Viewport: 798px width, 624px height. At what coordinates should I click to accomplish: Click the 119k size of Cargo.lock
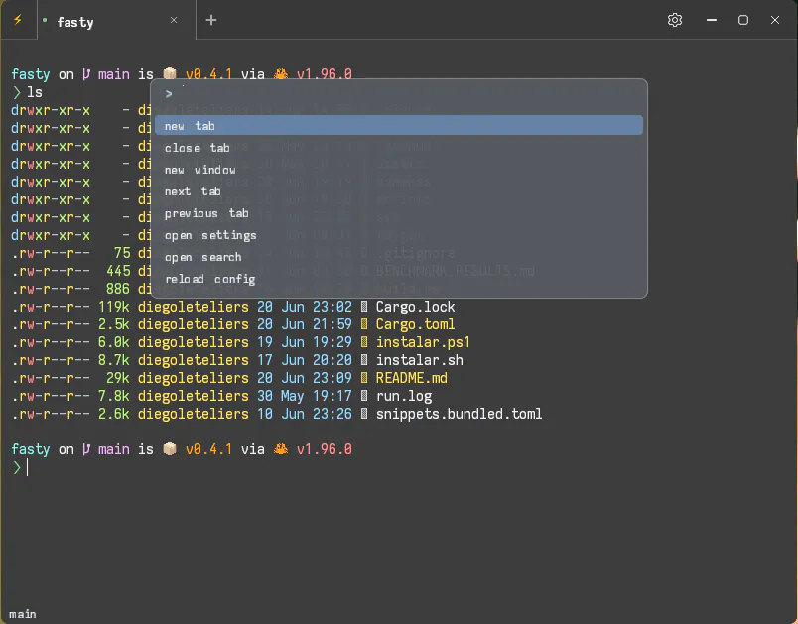[x=113, y=307]
